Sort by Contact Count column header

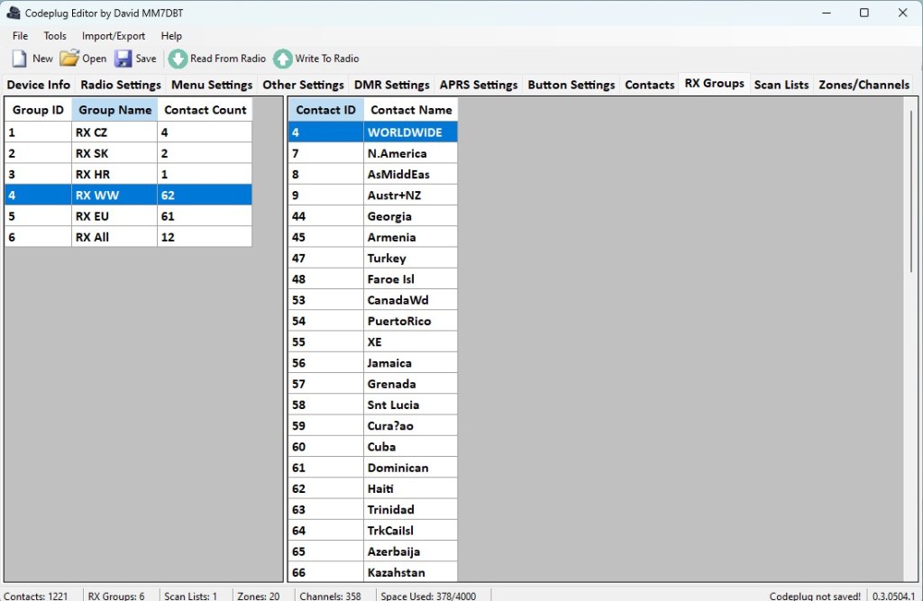(x=205, y=110)
